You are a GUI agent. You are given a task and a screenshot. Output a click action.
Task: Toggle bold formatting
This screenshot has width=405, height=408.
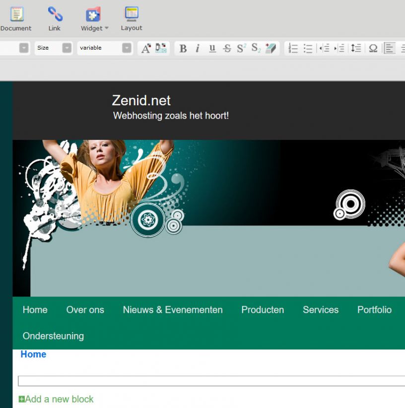coord(183,49)
